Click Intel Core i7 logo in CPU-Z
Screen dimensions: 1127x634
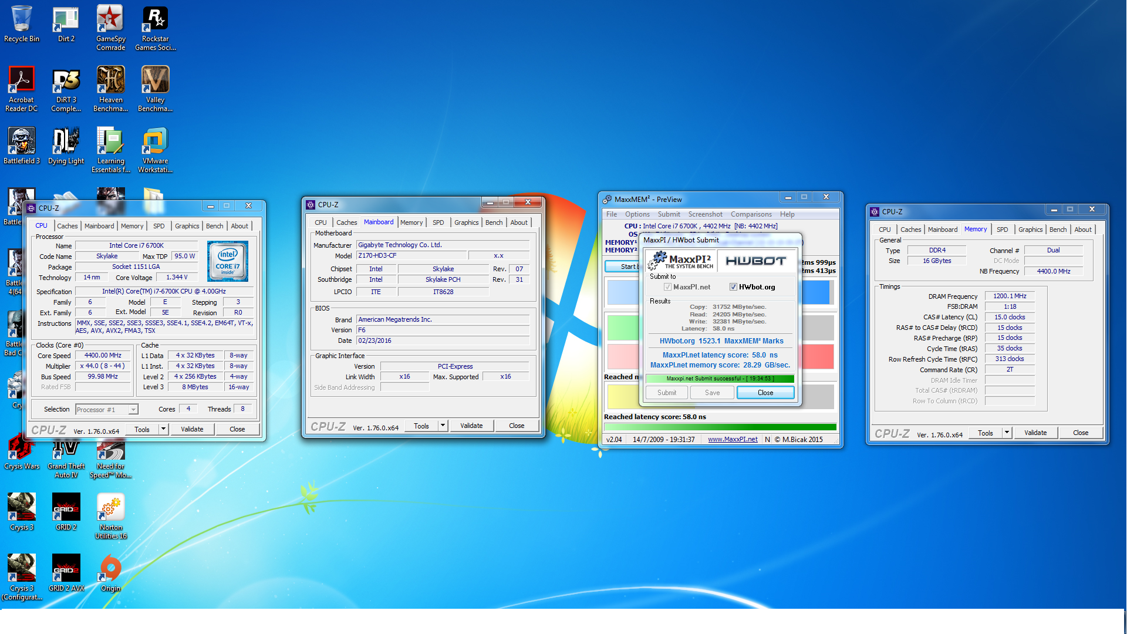(228, 261)
